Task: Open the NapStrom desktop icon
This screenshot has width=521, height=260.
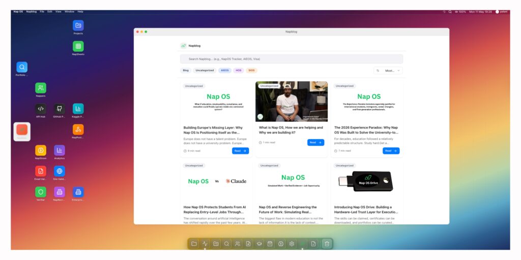Action: (41, 150)
